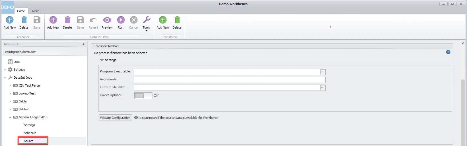467x146 pixels.
Task: Open the More ribbon tab
Action: (x=36, y=11)
